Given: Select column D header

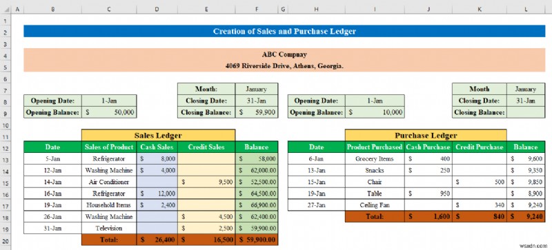Looking at the screenshot, I should click(x=157, y=10).
